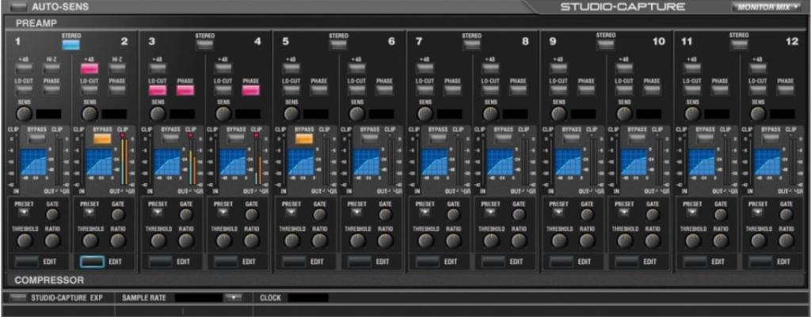Click the Gate knob on channel 6
Screen dimensions: 811x317
pos(385,213)
